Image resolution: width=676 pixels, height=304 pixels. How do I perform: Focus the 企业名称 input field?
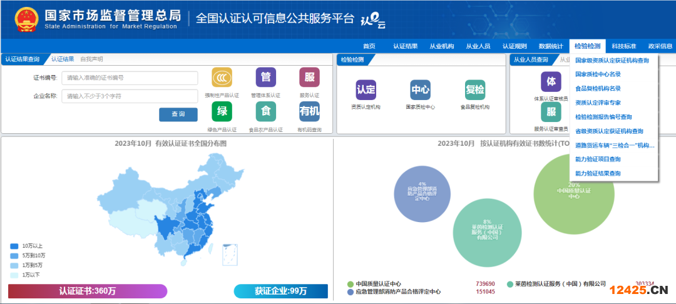pos(130,96)
